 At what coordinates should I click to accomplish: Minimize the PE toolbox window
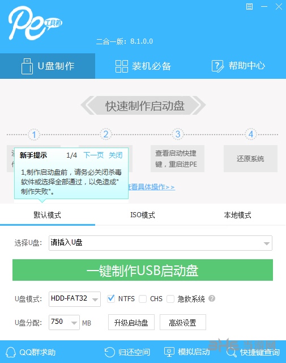coord(264,6)
